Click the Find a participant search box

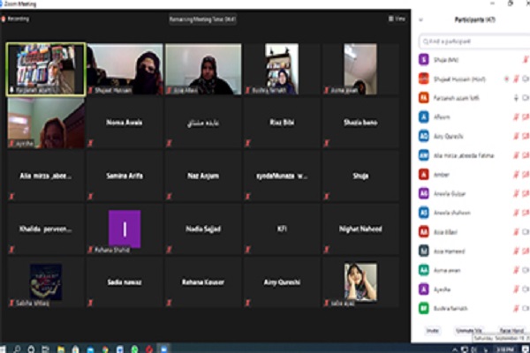(473, 41)
